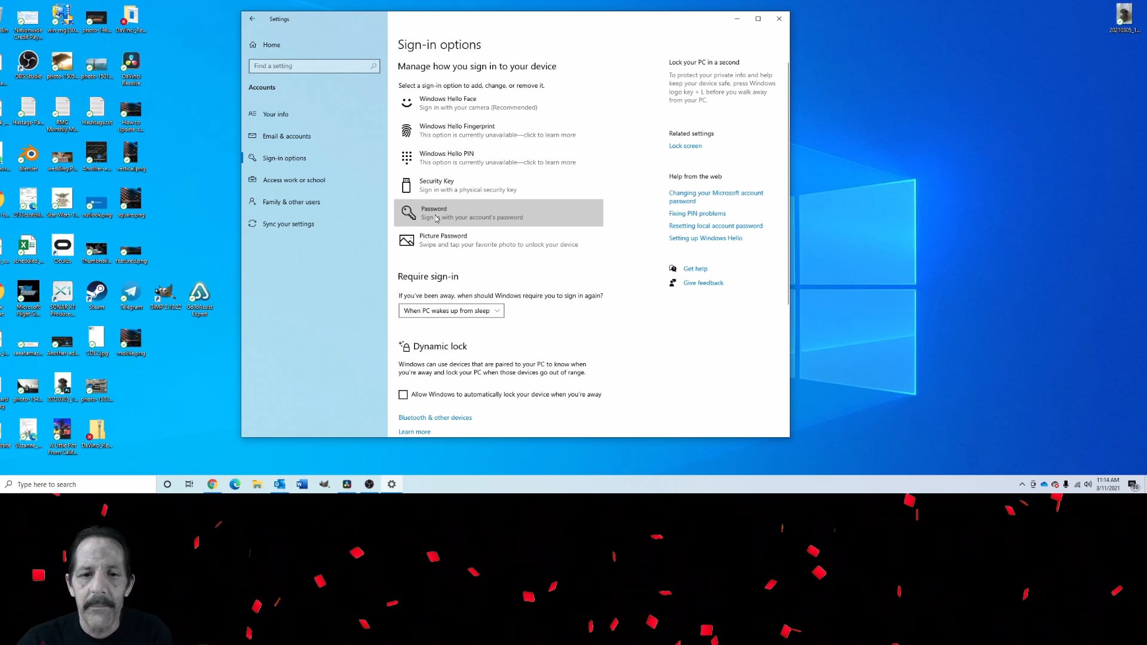Enable automatic lock when you're away
Screen dimensions: 1147x645
(x=403, y=394)
